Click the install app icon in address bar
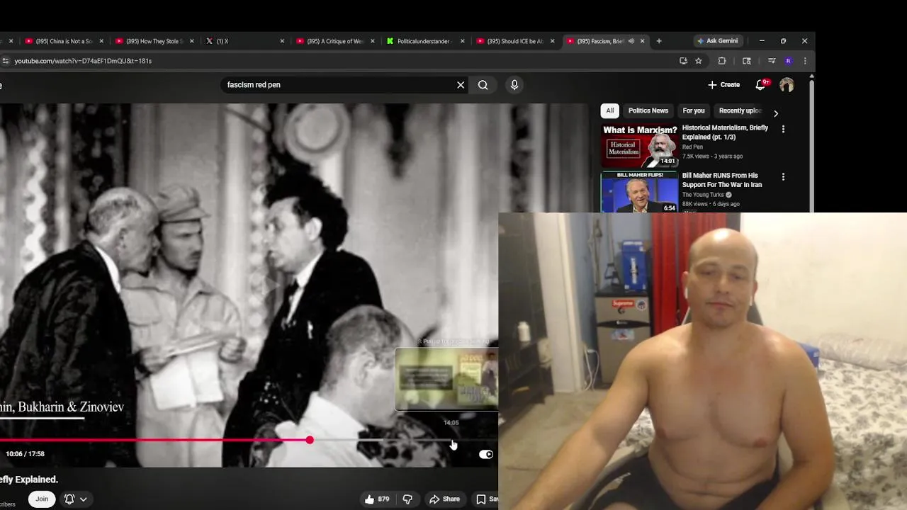Image resolution: width=907 pixels, height=510 pixels. point(683,61)
